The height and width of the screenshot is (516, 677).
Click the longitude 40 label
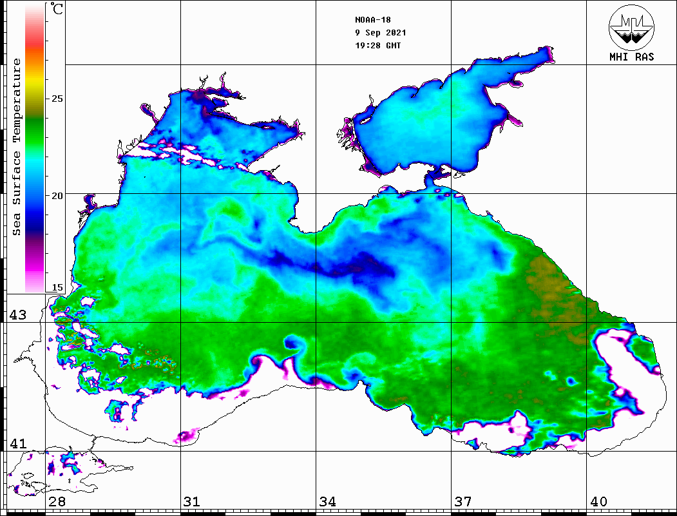click(598, 502)
